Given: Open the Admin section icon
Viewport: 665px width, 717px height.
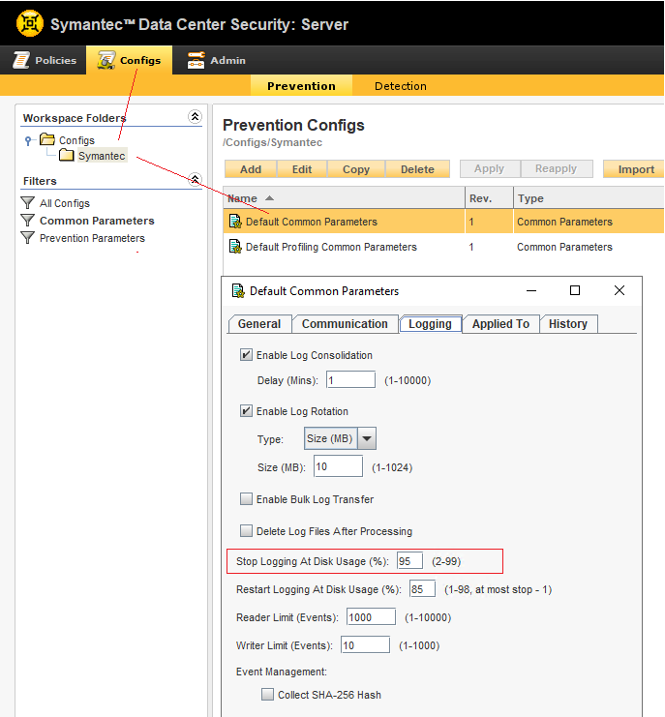Looking at the screenshot, I should point(196,60).
